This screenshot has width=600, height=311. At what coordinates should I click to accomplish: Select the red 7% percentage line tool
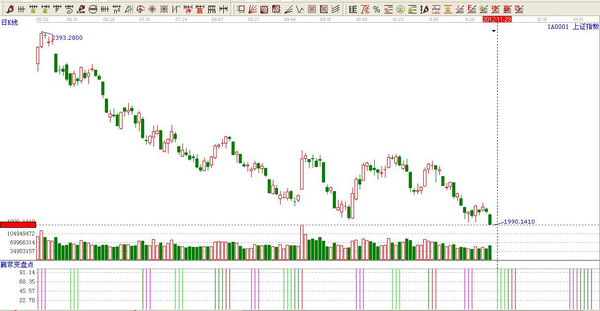[365, 9]
